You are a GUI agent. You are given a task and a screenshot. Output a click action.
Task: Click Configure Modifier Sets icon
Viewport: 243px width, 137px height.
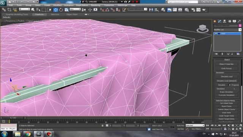(238, 54)
